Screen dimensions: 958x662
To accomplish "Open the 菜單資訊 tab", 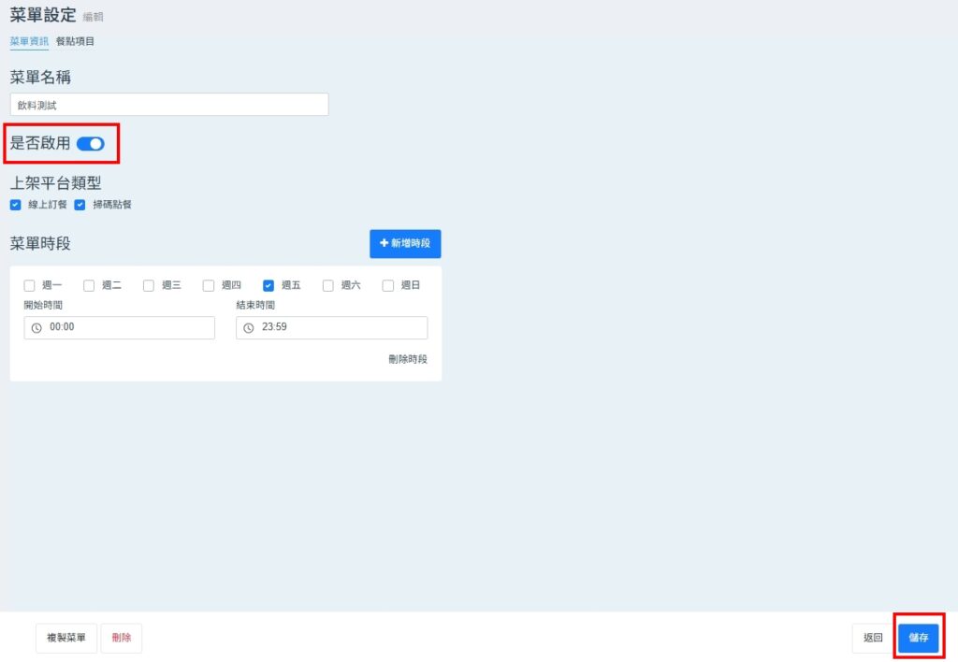I will (29, 41).
